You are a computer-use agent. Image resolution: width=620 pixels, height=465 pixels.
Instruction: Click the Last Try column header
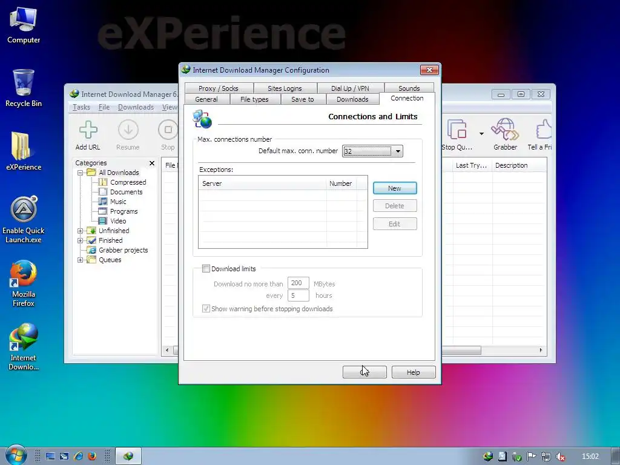pyautogui.click(x=472, y=165)
